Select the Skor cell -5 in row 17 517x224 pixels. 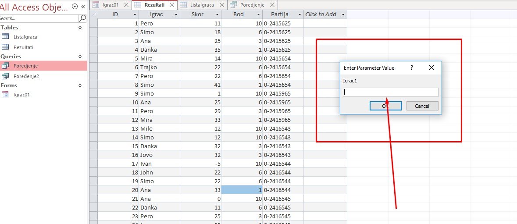tap(201, 164)
